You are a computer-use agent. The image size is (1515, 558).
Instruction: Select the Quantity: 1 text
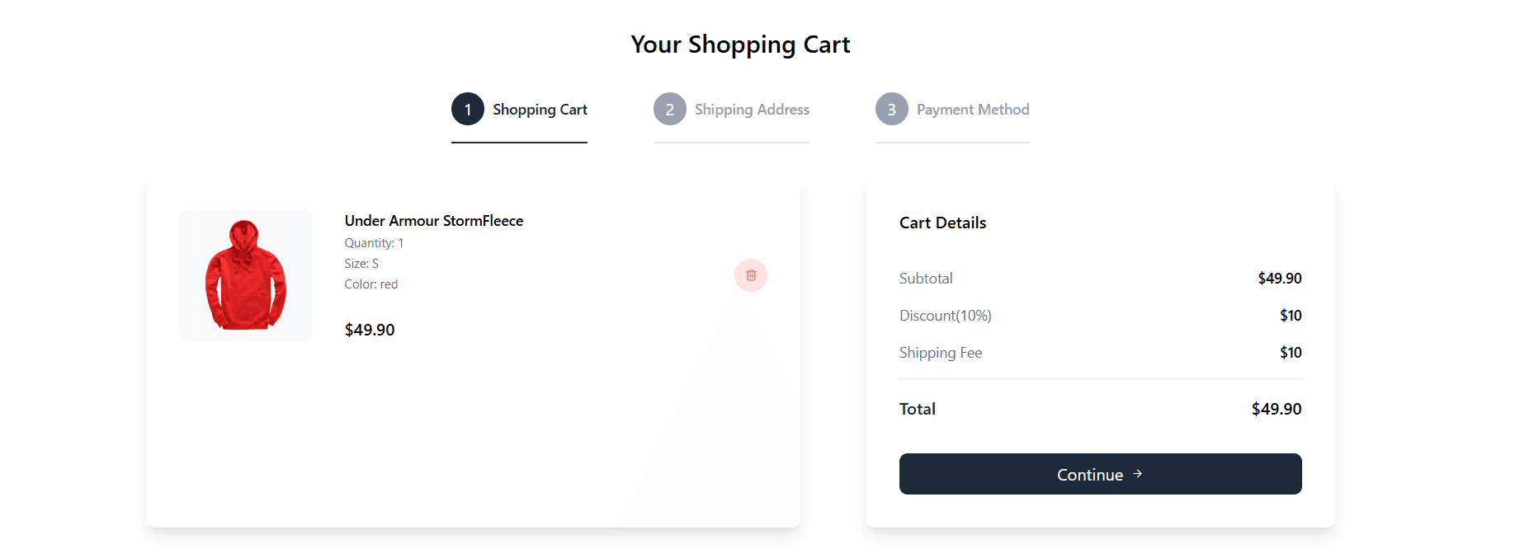coord(374,243)
